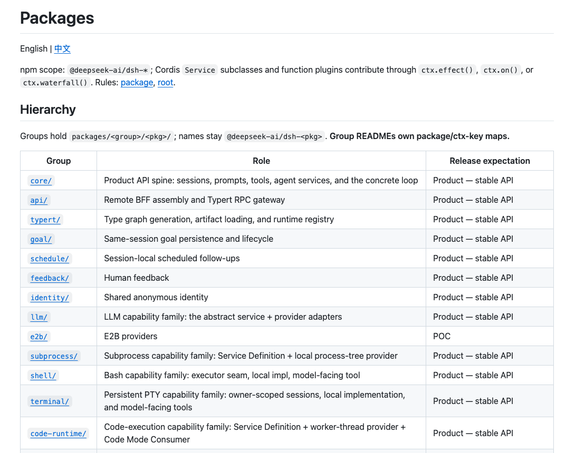Viewport: 566px width, 453px height.
Task: Click 'E2B providers' role text
Action: tap(131, 336)
